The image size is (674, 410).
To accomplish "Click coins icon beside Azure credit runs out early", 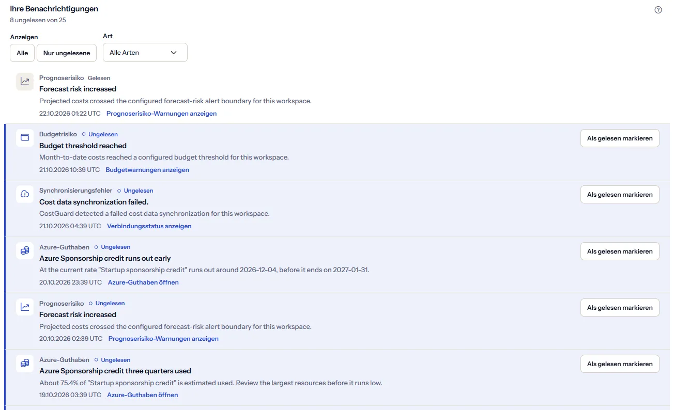I will [25, 251].
